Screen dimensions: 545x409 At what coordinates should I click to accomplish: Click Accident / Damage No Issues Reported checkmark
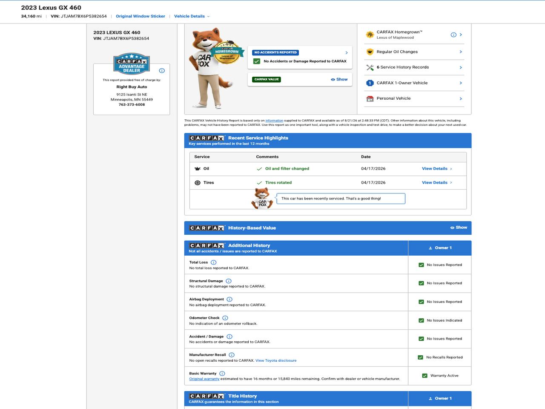tap(422, 339)
